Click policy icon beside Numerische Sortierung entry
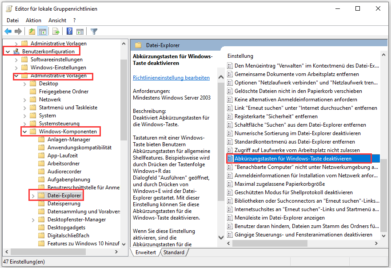Image resolution: width=391 pixels, height=268 pixels. tap(230, 133)
